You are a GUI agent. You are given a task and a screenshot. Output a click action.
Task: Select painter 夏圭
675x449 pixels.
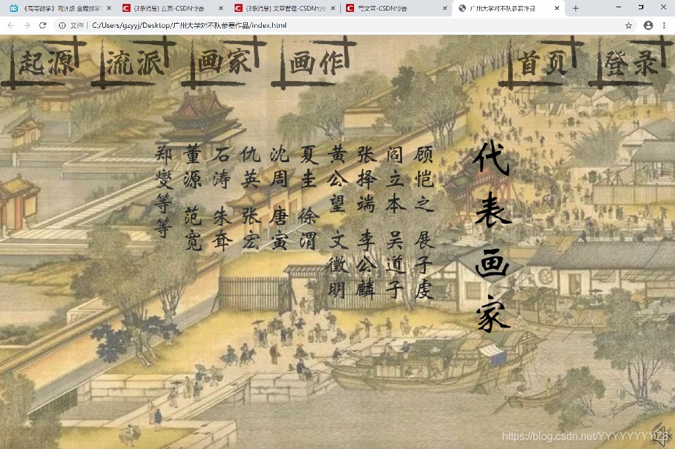coord(308,167)
